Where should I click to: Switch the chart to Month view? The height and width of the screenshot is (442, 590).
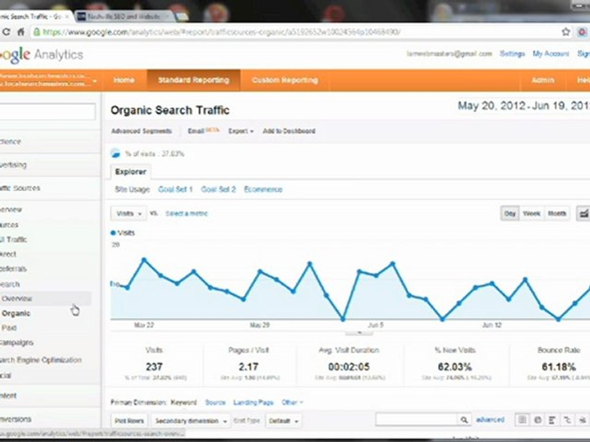pos(557,214)
